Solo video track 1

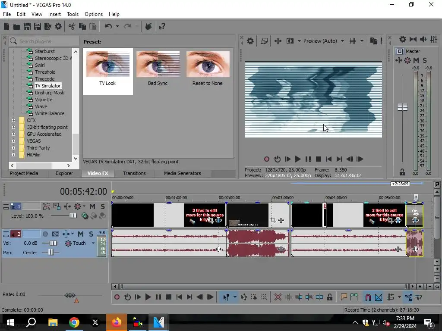[x=103, y=206]
